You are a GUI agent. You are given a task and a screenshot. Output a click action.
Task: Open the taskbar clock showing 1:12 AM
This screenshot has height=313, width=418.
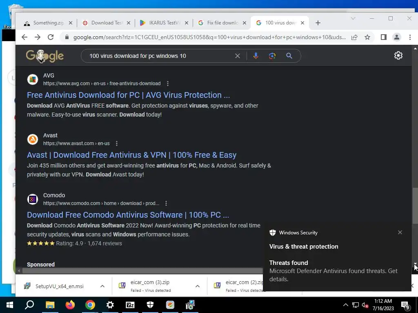383,305
